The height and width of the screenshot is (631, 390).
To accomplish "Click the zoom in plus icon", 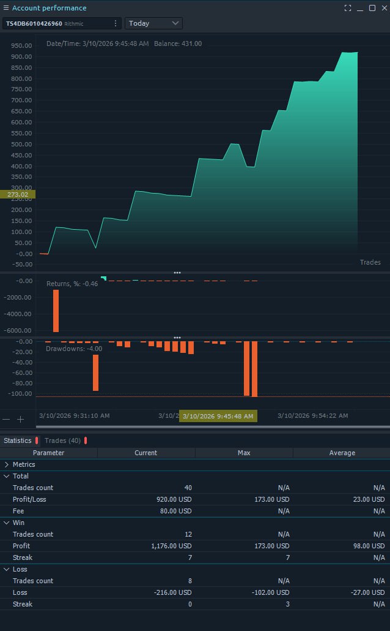I will tap(20, 420).
